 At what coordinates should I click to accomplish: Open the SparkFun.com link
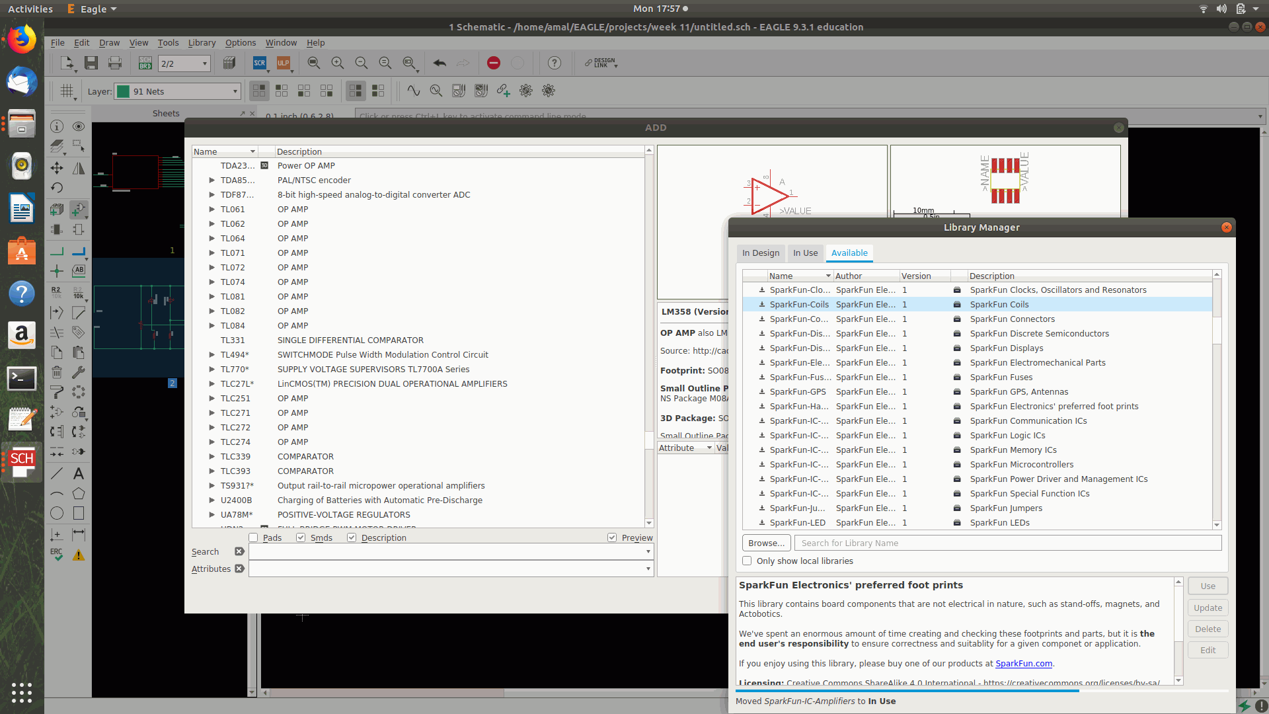(x=1023, y=663)
